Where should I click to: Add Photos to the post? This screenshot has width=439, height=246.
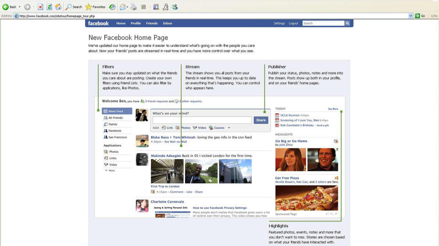[x=183, y=128]
